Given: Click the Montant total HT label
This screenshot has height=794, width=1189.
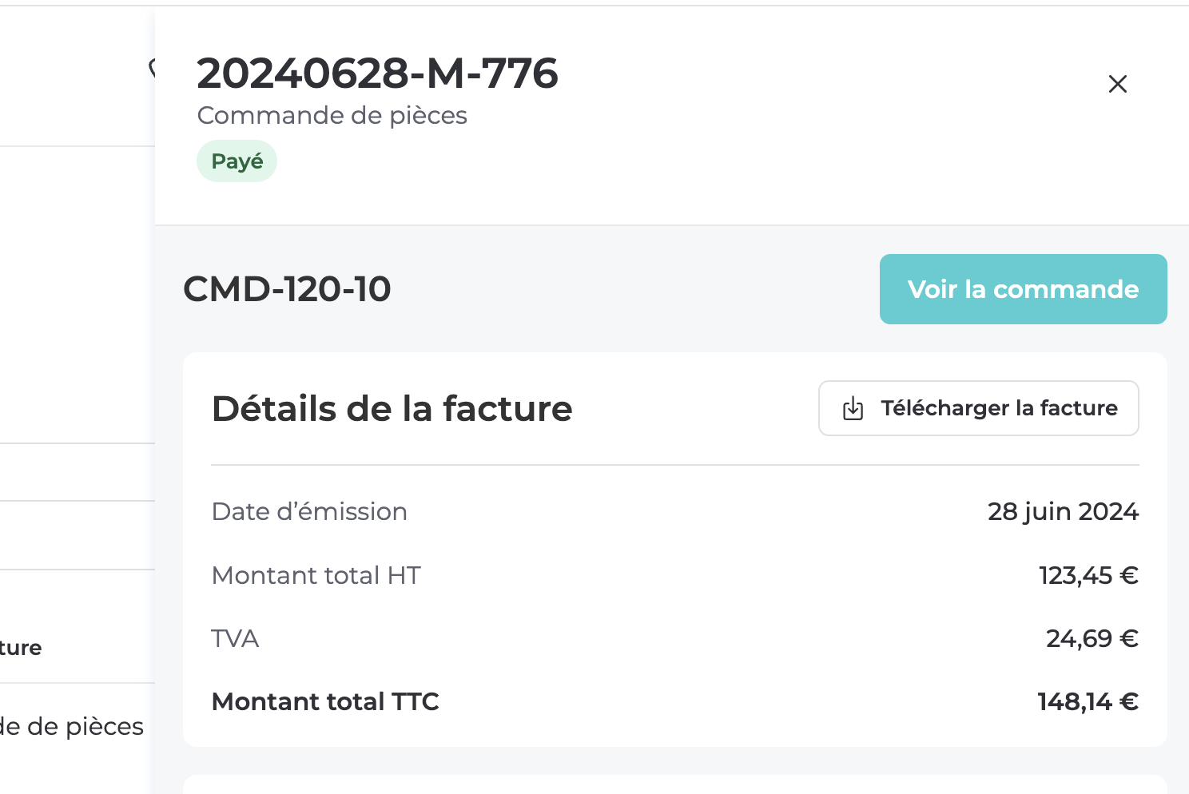Looking at the screenshot, I should (x=316, y=575).
